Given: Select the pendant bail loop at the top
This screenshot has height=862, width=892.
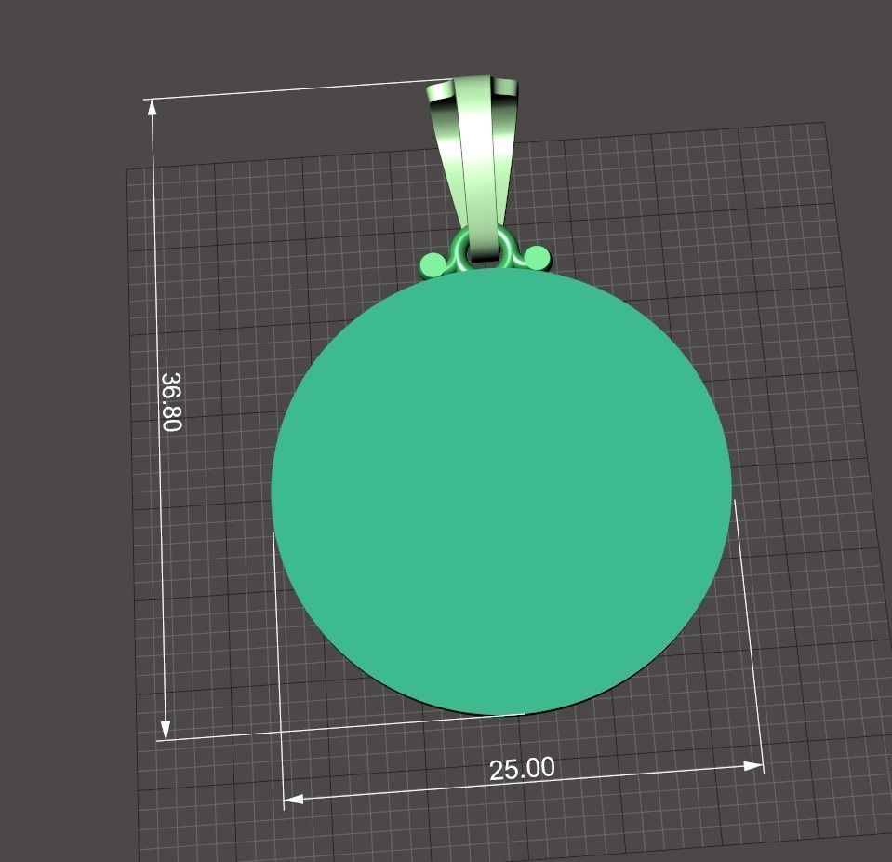Looking at the screenshot, I should pos(472,168).
